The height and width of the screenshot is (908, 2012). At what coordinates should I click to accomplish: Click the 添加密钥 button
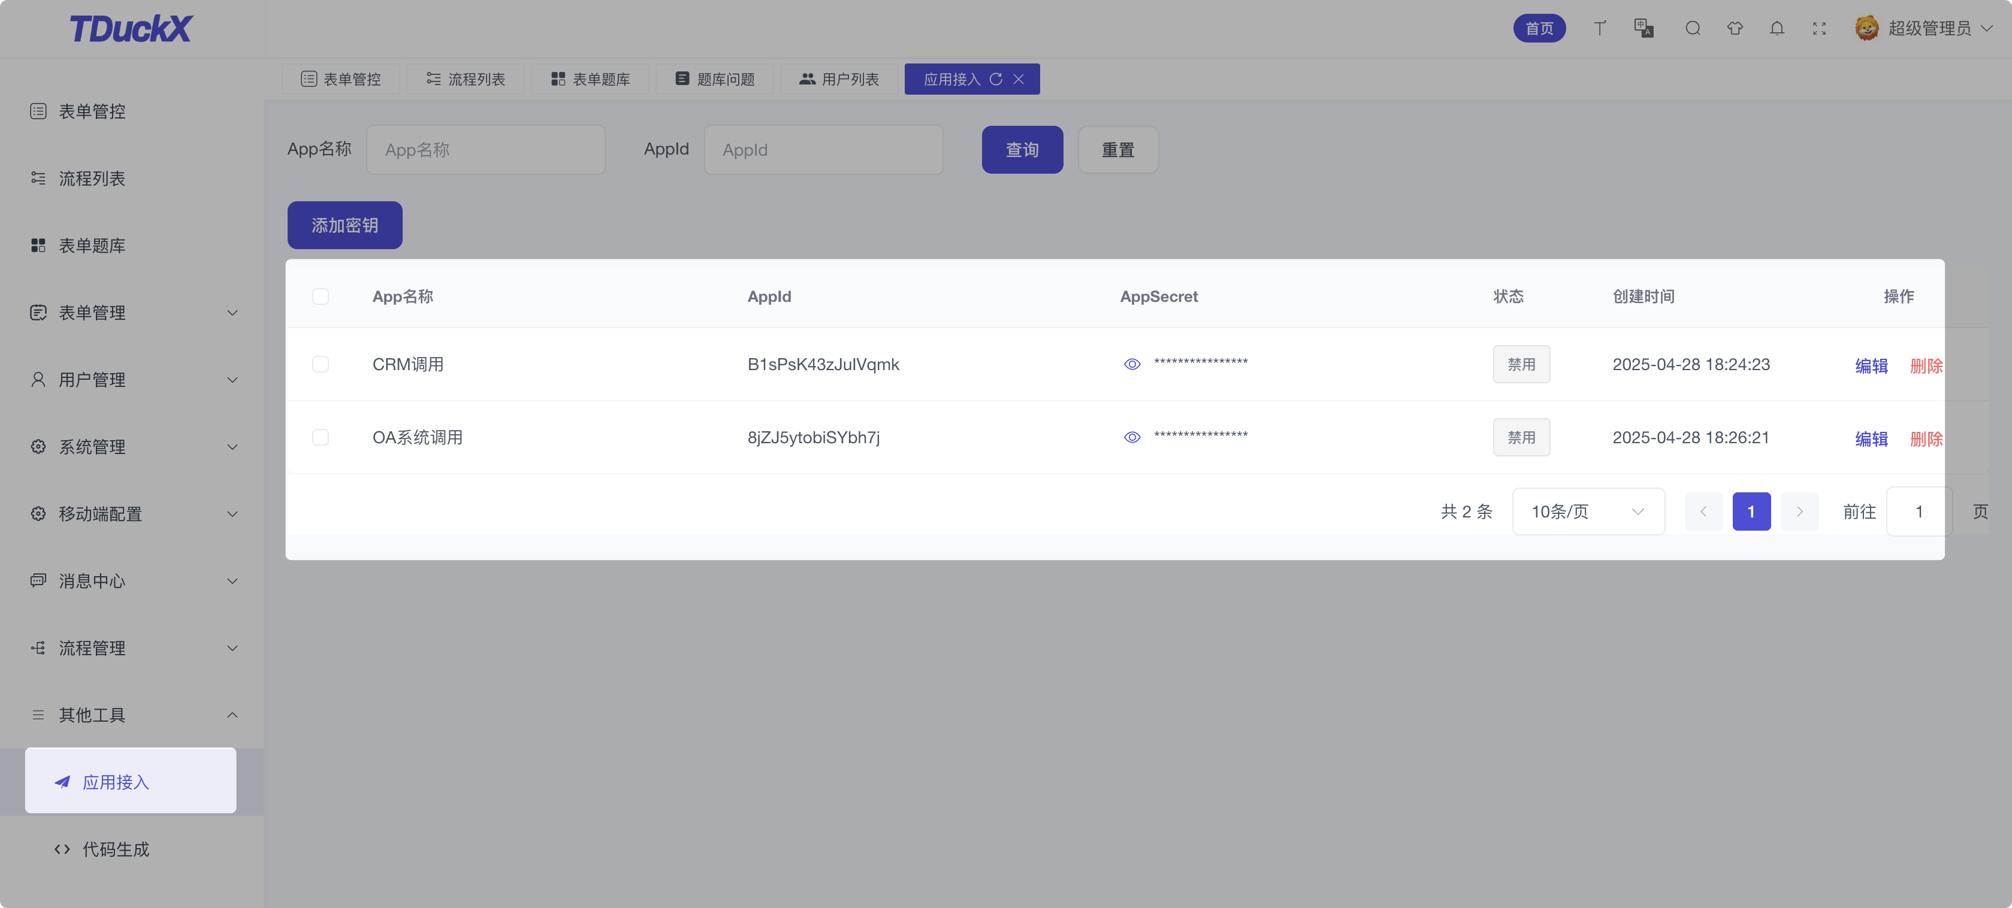[345, 226]
